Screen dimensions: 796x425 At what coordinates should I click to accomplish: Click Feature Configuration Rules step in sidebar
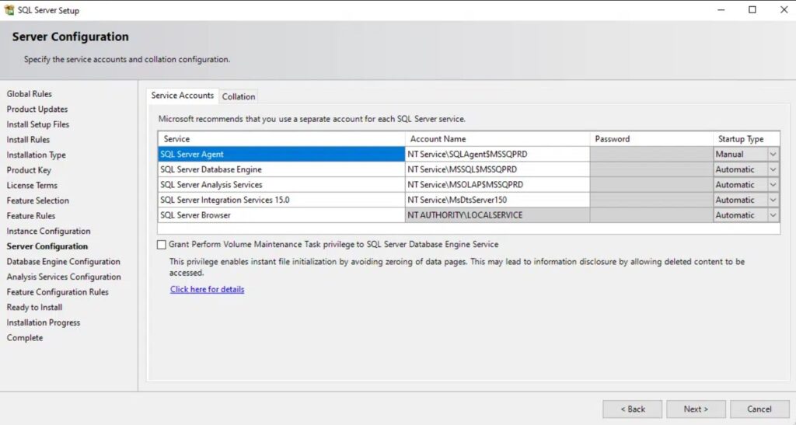58,291
